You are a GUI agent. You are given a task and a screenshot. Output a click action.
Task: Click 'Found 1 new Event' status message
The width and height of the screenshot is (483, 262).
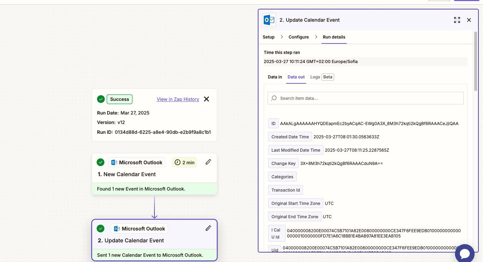(141, 189)
